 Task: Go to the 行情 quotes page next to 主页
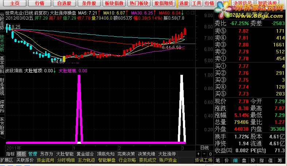39,3
